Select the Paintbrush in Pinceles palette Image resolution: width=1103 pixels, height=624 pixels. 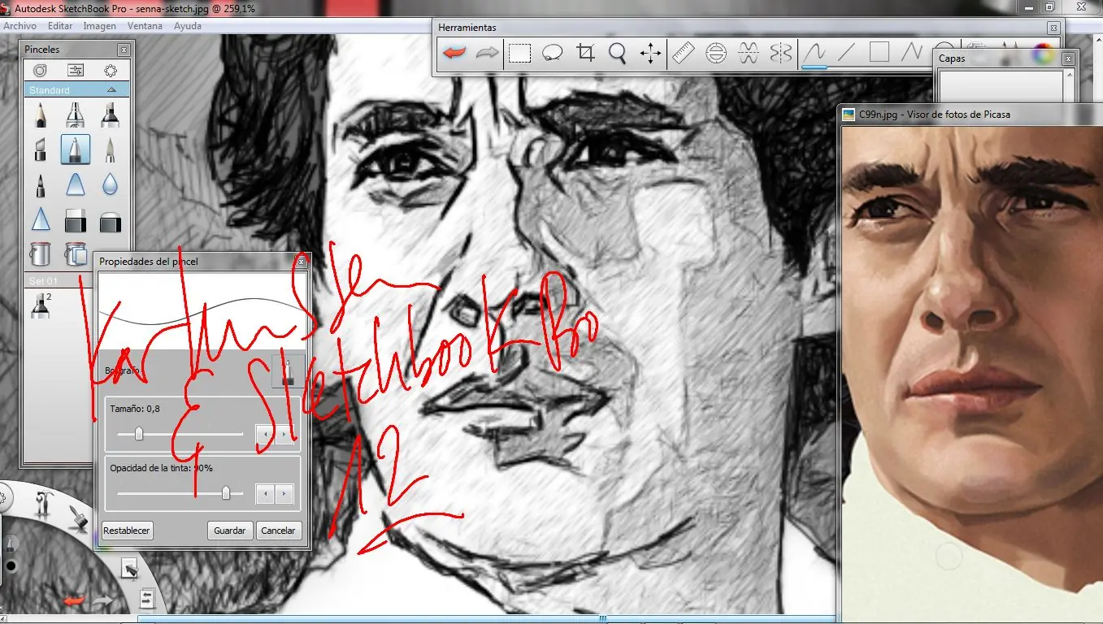(111, 149)
